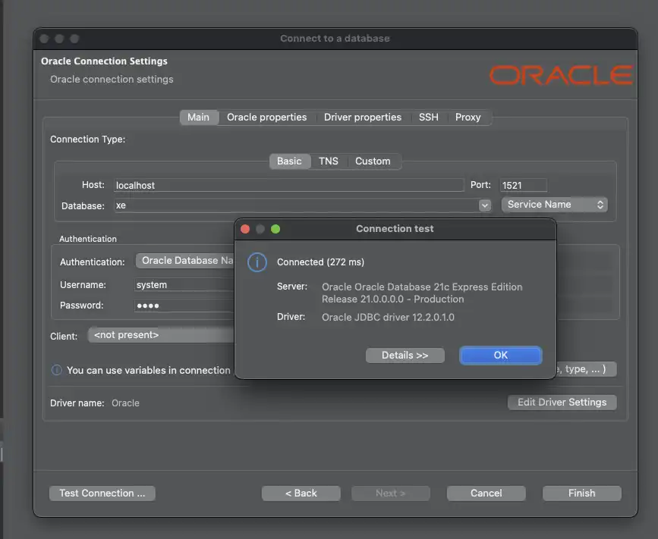This screenshot has height=539, width=658.
Task: Switch to the SSH tab
Action: coord(429,118)
